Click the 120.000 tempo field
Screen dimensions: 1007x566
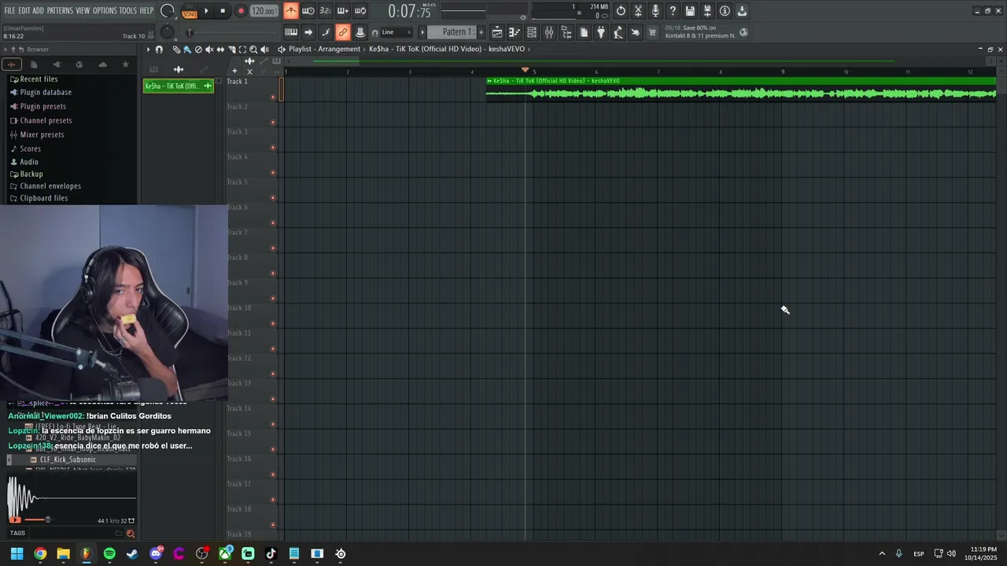(264, 11)
